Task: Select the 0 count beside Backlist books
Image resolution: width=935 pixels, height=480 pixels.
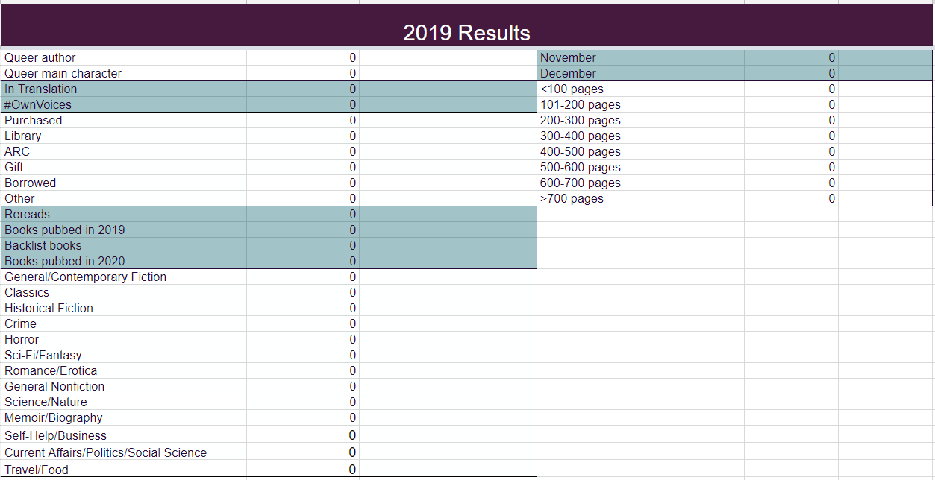Action: click(303, 245)
